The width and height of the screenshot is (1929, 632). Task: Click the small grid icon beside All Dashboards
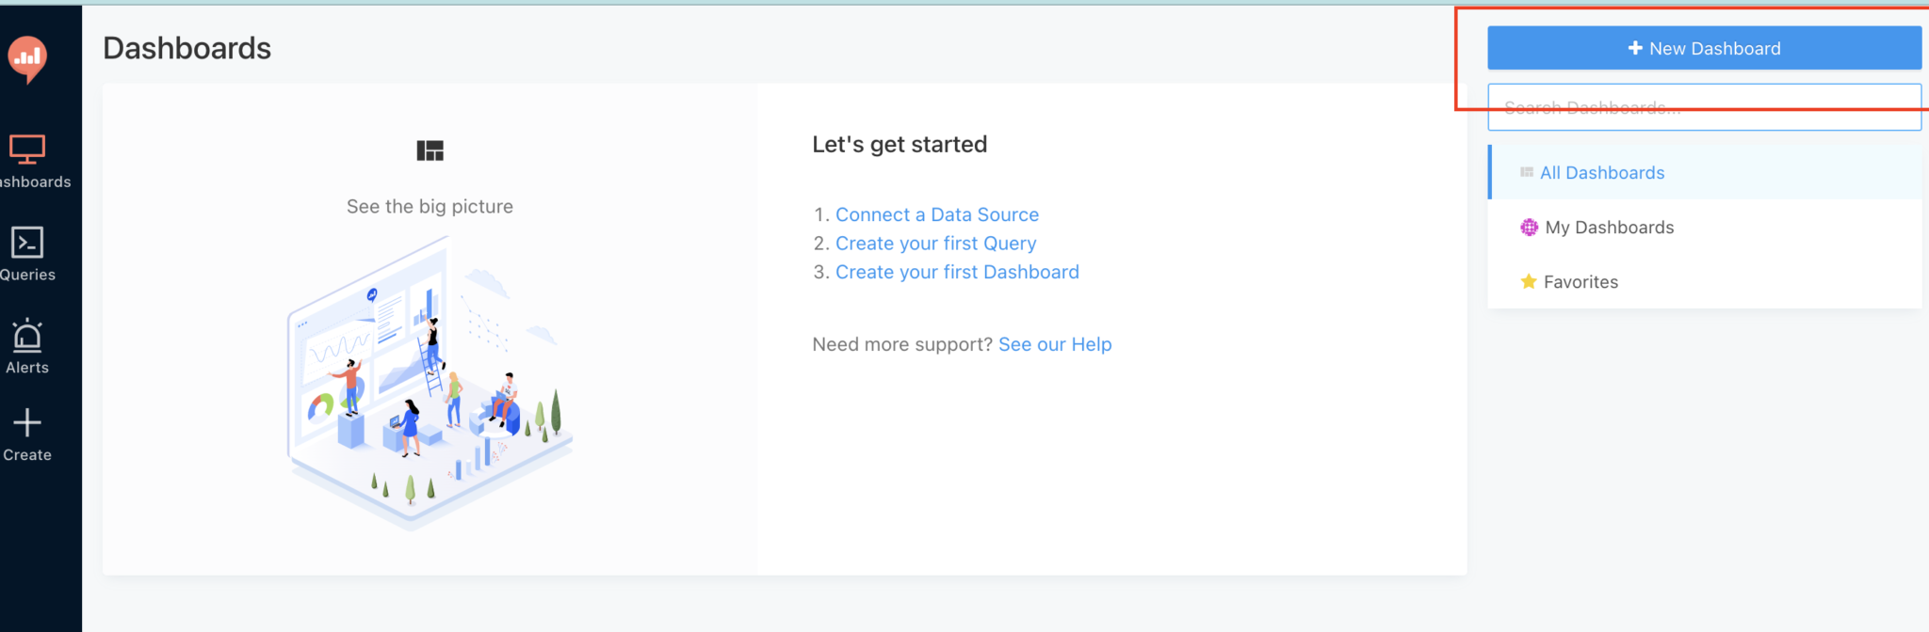[1527, 172]
